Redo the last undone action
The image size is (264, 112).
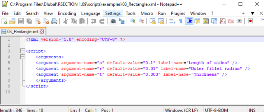(x=102, y=21)
